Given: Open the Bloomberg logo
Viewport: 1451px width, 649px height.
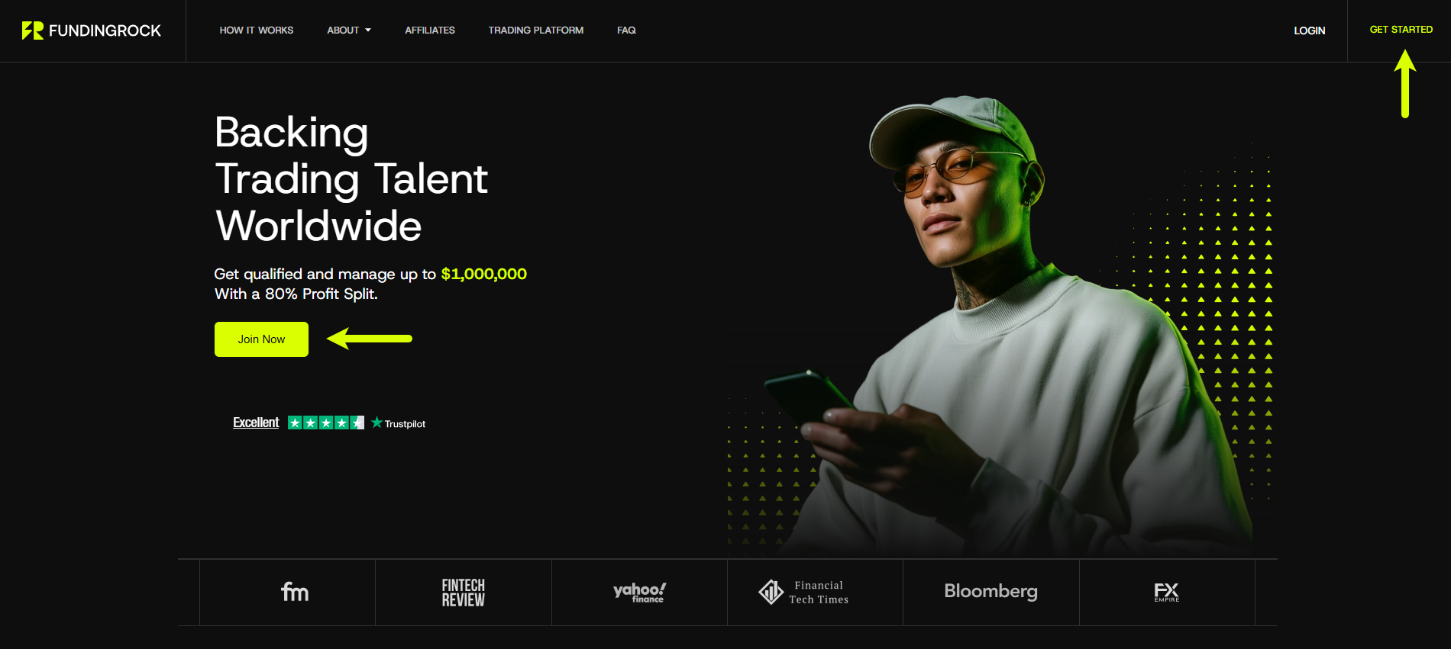Looking at the screenshot, I should coord(991,592).
